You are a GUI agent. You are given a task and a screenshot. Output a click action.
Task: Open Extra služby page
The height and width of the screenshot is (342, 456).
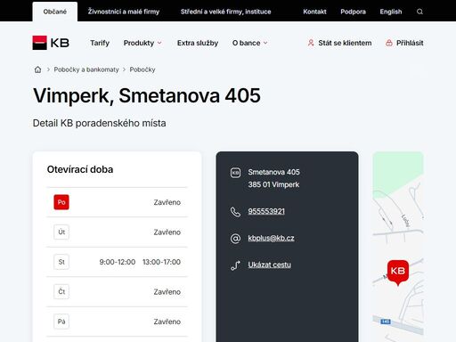(x=198, y=43)
